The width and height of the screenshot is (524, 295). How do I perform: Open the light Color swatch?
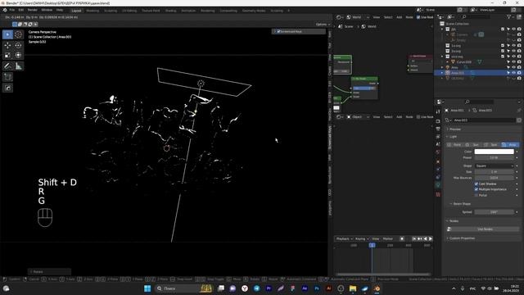(x=494, y=152)
